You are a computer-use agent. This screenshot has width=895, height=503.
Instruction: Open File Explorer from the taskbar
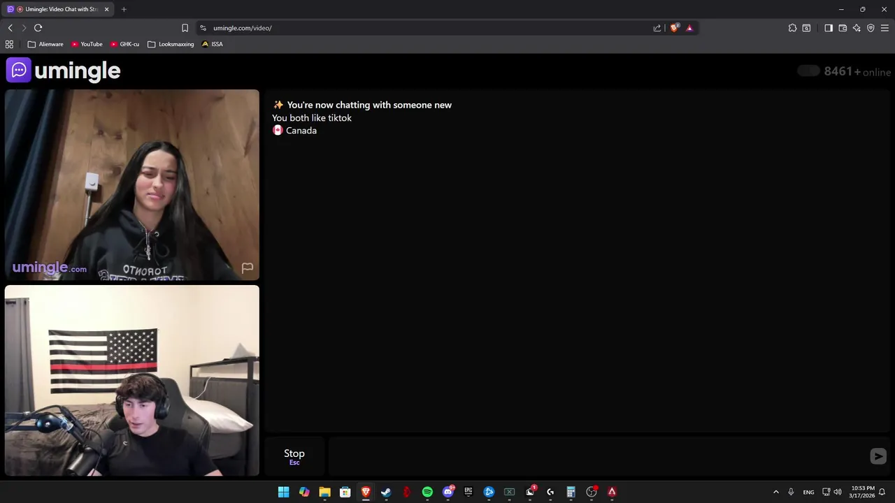point(324,492)
